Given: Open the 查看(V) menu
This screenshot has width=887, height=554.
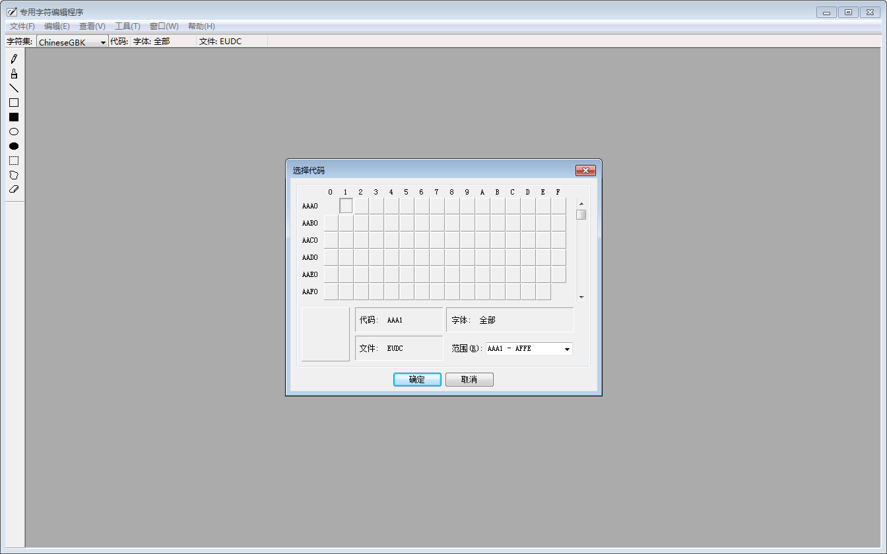Looking at the screenshot, I should (92, 26).
